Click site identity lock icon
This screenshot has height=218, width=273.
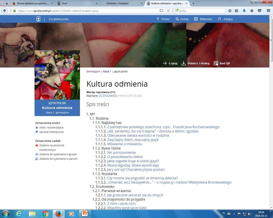coord(14,11)
